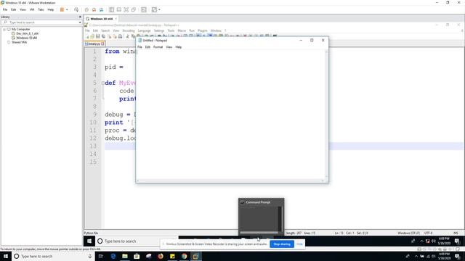Viewport: 465px width, 261px height.
Task: Open the stretch guest dropdown arrow
Action: (x=159, y=9)
